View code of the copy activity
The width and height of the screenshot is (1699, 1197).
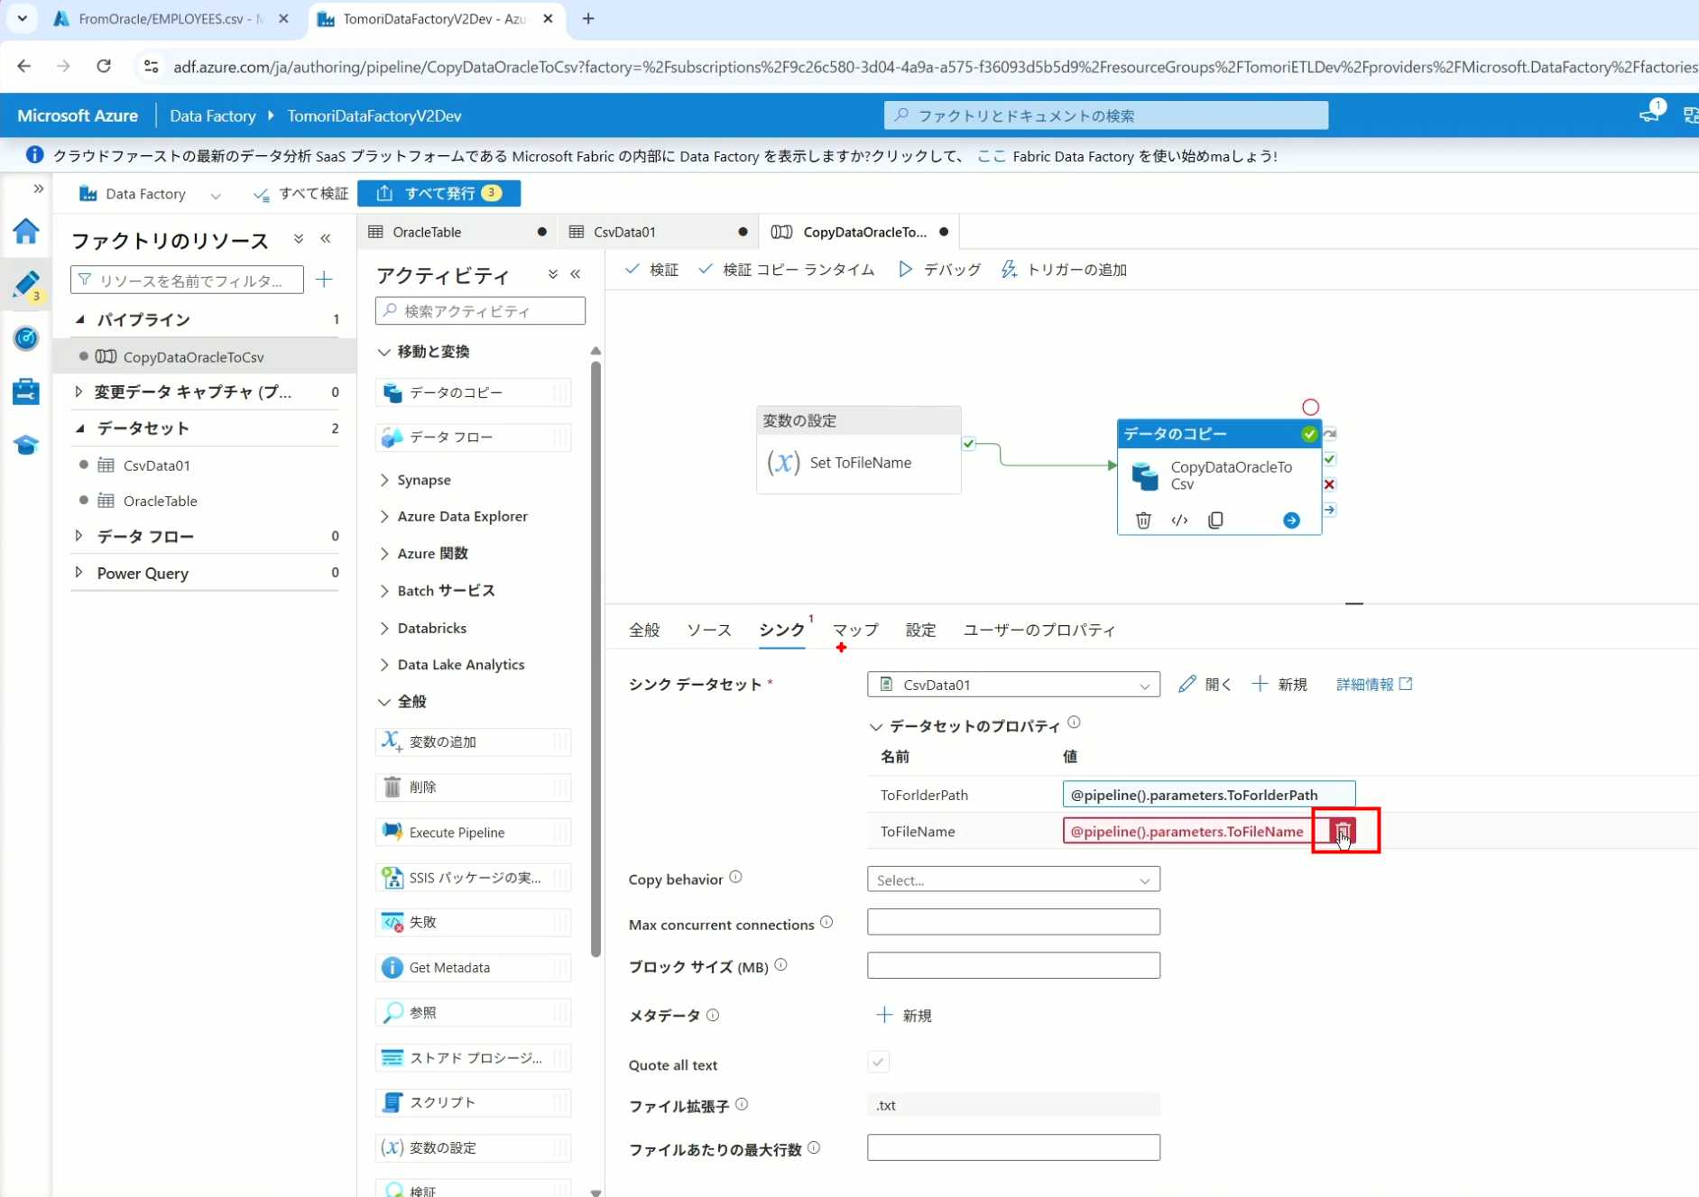pos(1179,520)
